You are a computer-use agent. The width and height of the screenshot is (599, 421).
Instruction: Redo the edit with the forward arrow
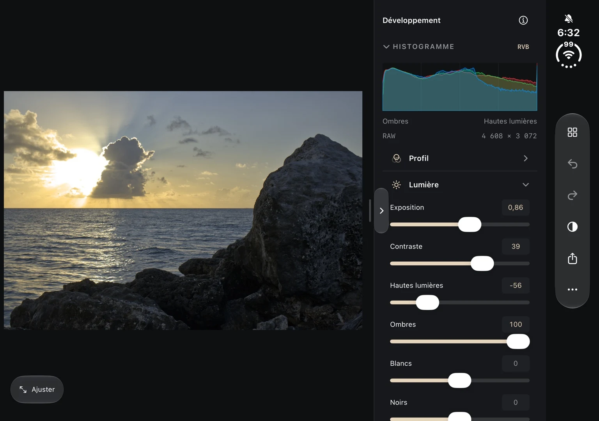pyautogui.click(x=572, y=195)
